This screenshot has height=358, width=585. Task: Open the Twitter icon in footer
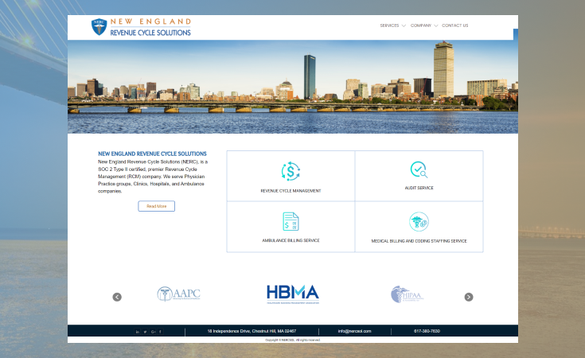tap(145, 331)
